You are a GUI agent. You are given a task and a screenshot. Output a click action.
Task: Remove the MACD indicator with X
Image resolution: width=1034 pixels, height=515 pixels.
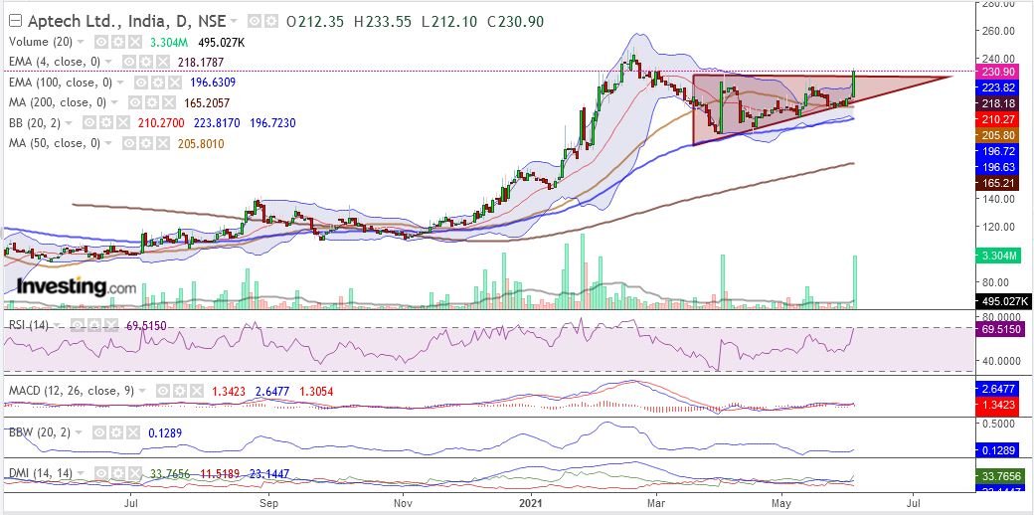click(x=195, y=391)
